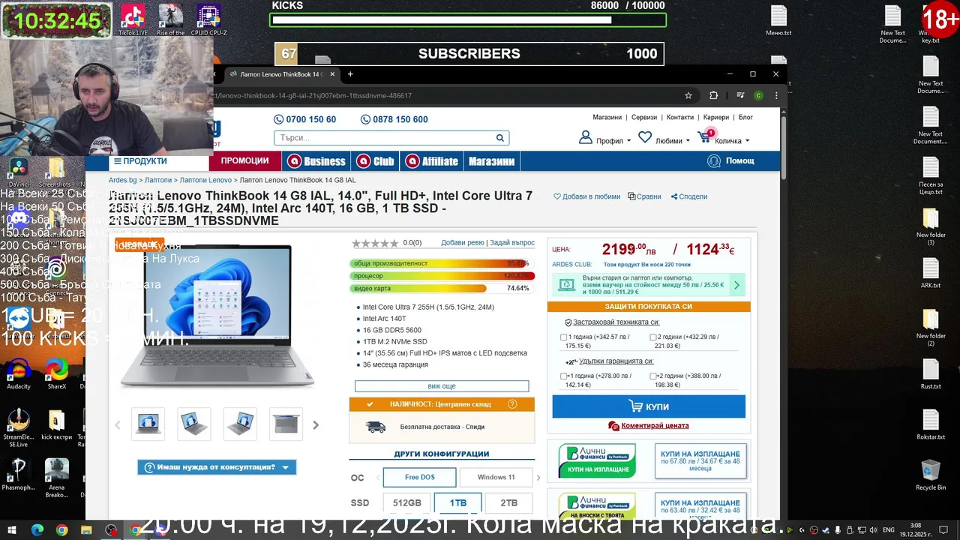Select the 2TB SSD option
The image size is (960, 540).
(508, 502)
